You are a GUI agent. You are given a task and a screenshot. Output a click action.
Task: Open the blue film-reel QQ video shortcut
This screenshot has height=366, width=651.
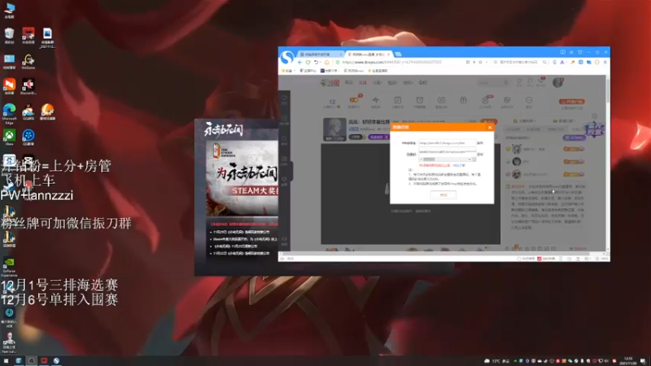(x=28, y=137)
